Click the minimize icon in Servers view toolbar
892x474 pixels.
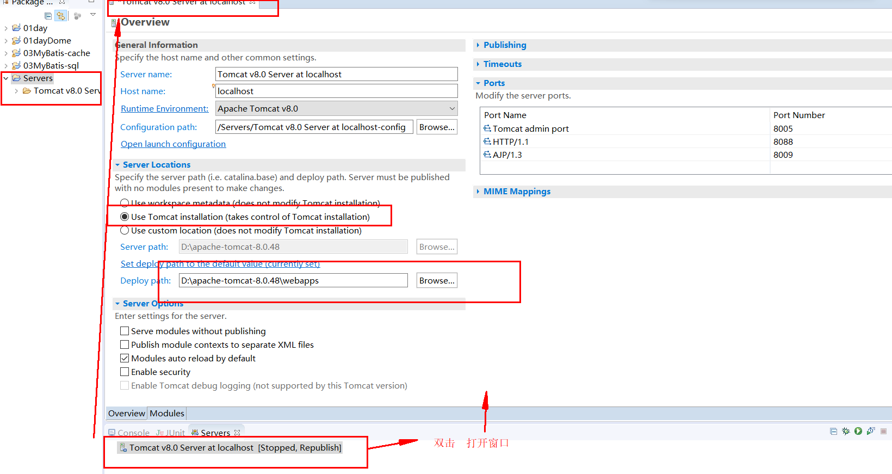(833, 431)
